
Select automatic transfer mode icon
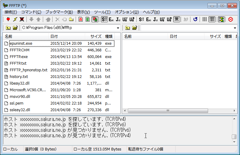95,19
